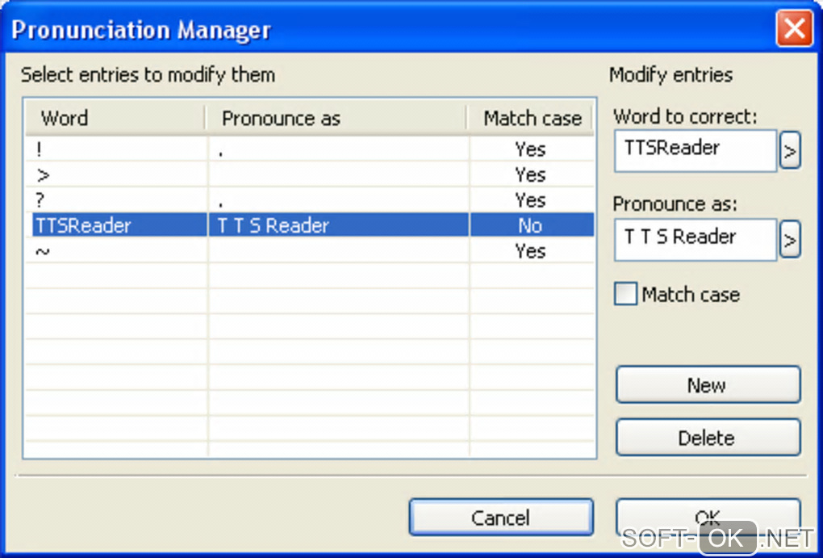Viewport: 823px width, 558px height.
Task: Close the Pronunciation Manager dialog
Action: coord(794,27)
